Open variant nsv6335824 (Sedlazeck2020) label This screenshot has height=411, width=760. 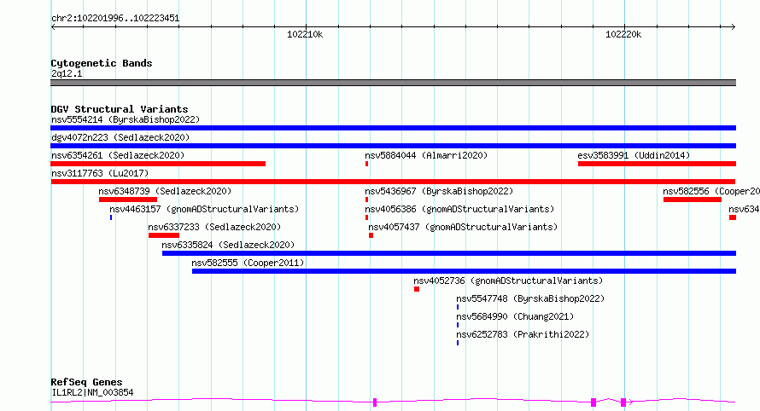coord(228,245)
